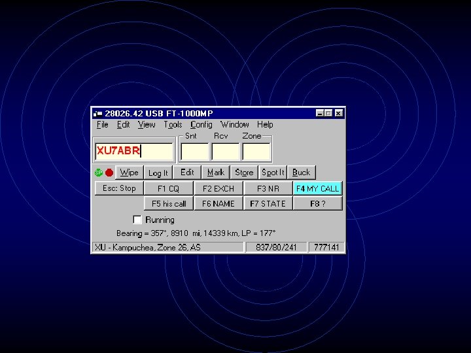Close the logger window
This screenshot has height=353, width=471.
pyautogui.click(x=338, y=113)
